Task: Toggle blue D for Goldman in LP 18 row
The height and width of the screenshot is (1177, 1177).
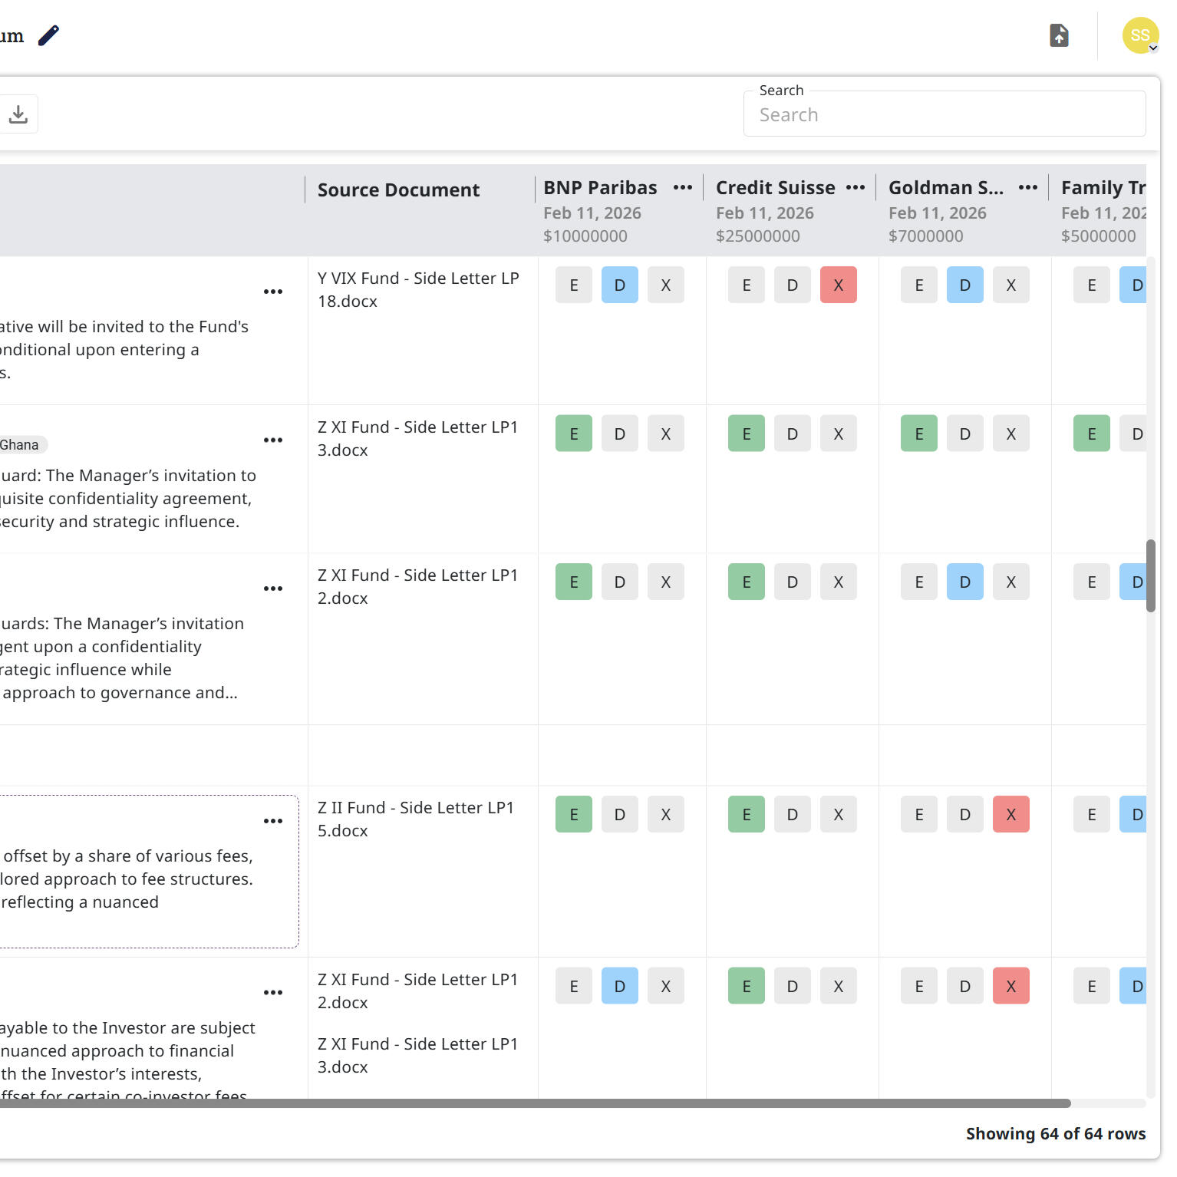Action: click(x=964, y=285)
